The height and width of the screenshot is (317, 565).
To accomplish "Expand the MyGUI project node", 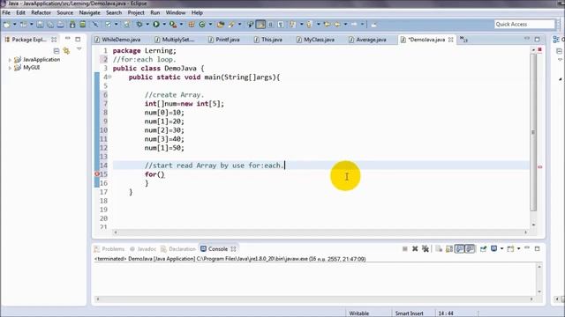I will tap(10, 68).
